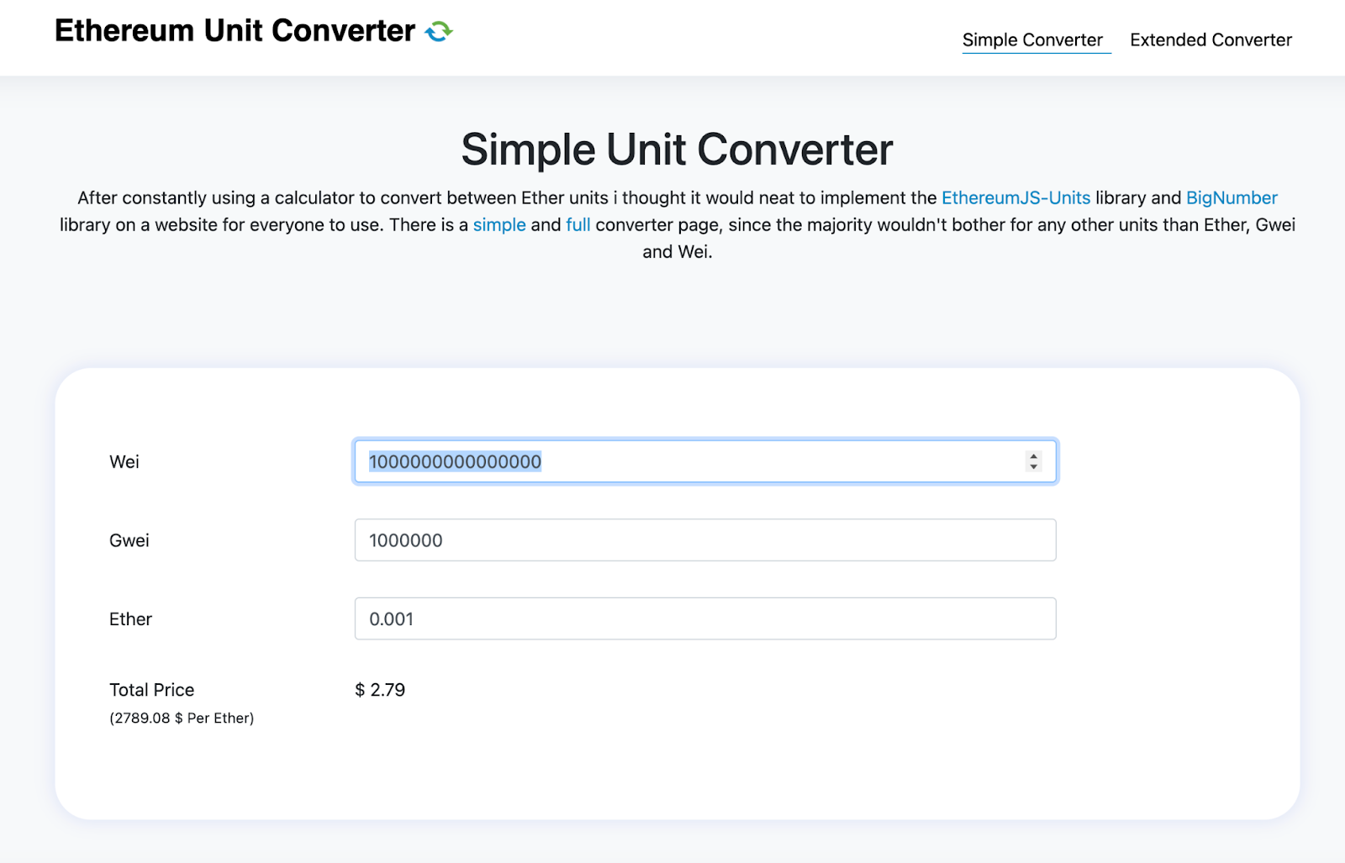
Task: Click inside the Wei input field
Action: [704, 461]
